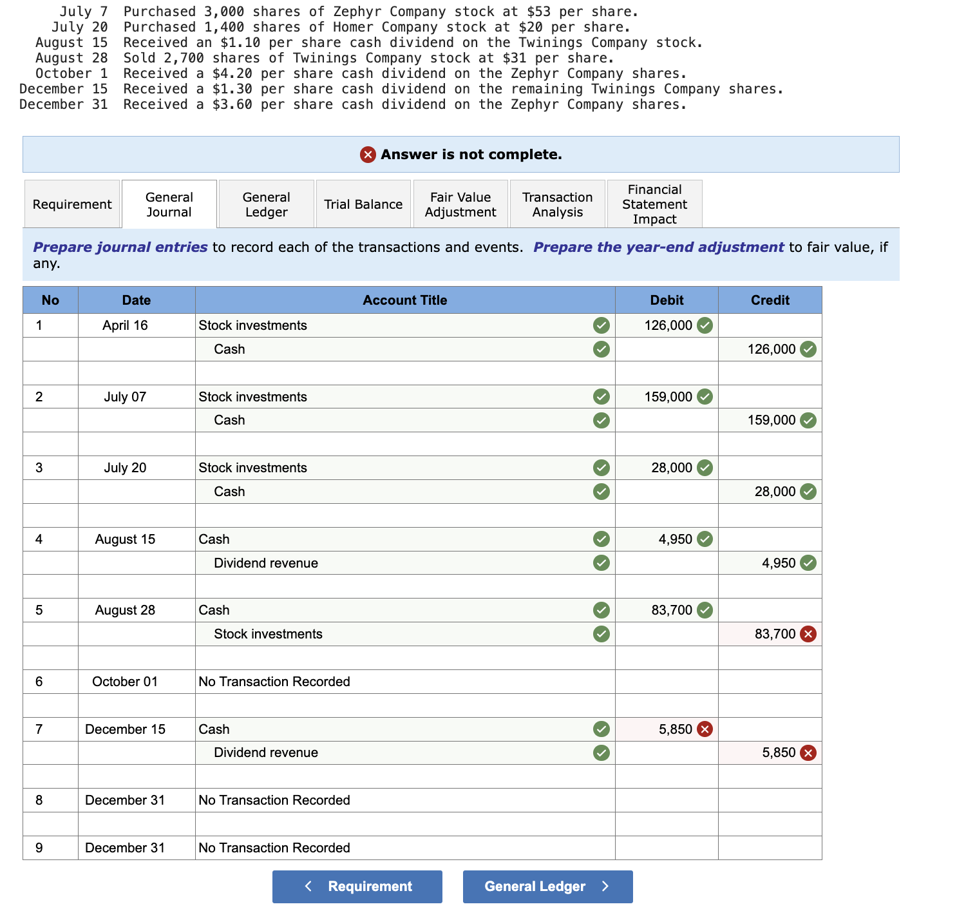Click check mark in August 28 Stock investments row
This screenshot has width=957, height=911.
(x=602, y=634)
